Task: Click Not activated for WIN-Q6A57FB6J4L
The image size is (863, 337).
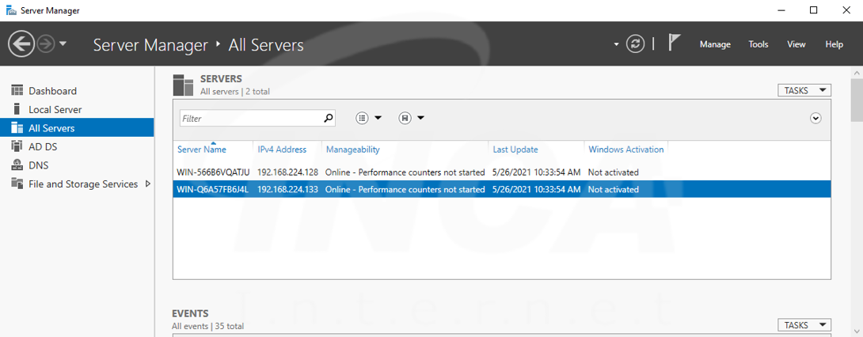Action: pos(613,190)
